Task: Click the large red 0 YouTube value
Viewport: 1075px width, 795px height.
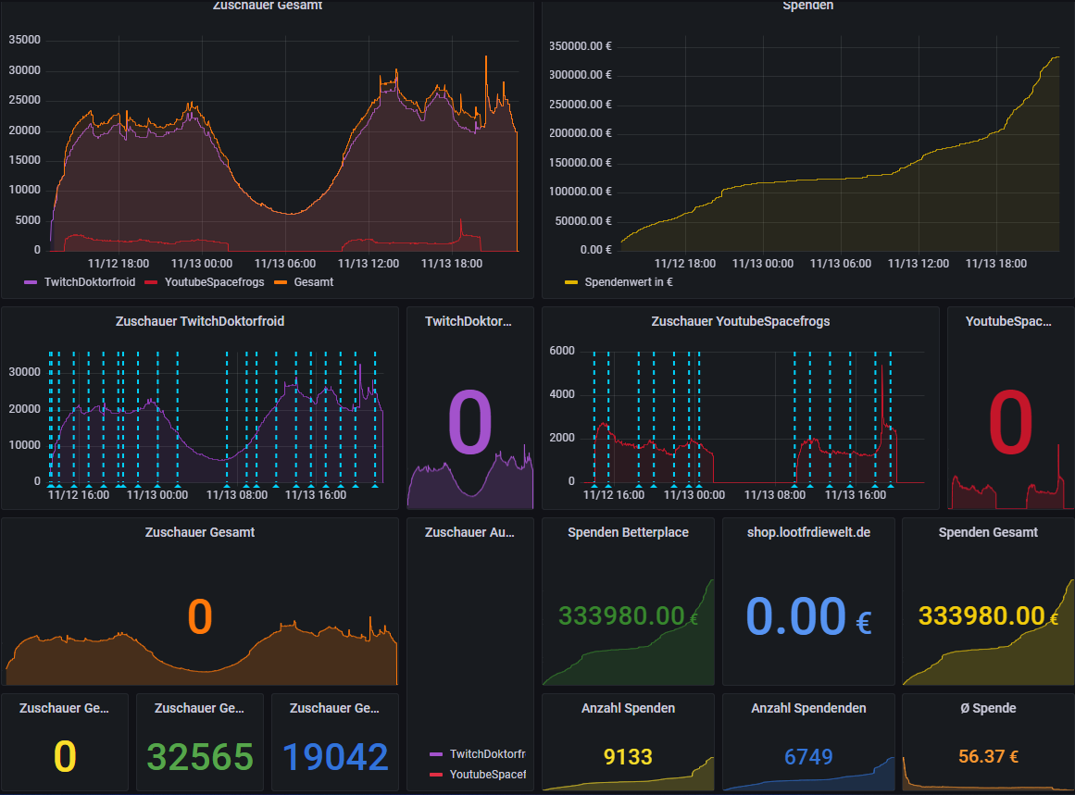Action: click(1010, 421)
